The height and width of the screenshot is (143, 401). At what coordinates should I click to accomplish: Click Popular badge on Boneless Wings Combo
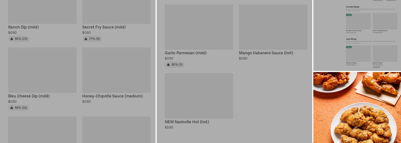click(x=349, y=15)
